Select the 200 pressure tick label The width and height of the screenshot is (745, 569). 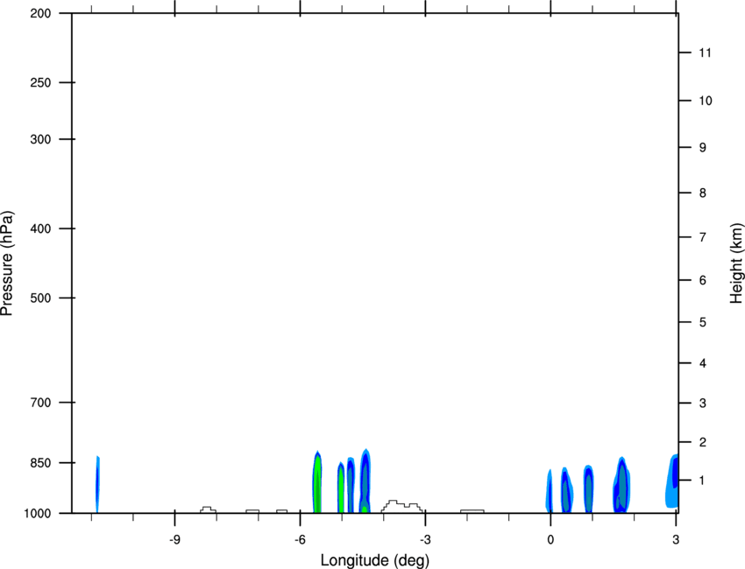click(40, 13)
